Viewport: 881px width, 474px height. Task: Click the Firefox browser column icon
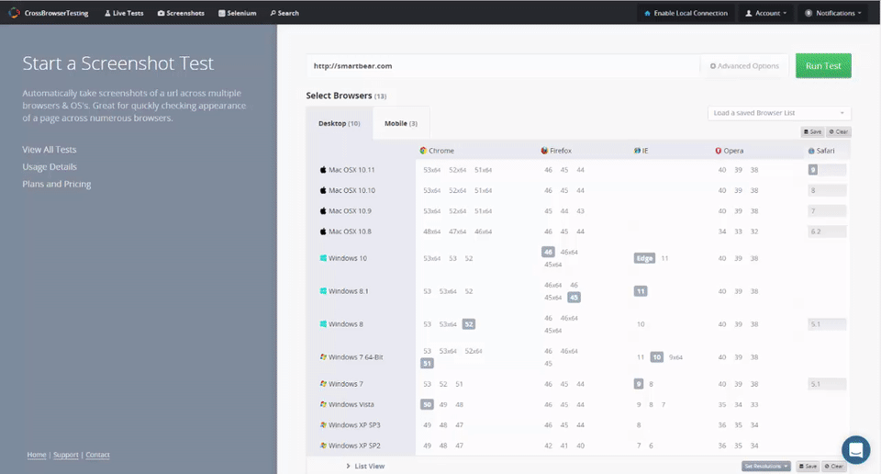(x=544, y=151)
